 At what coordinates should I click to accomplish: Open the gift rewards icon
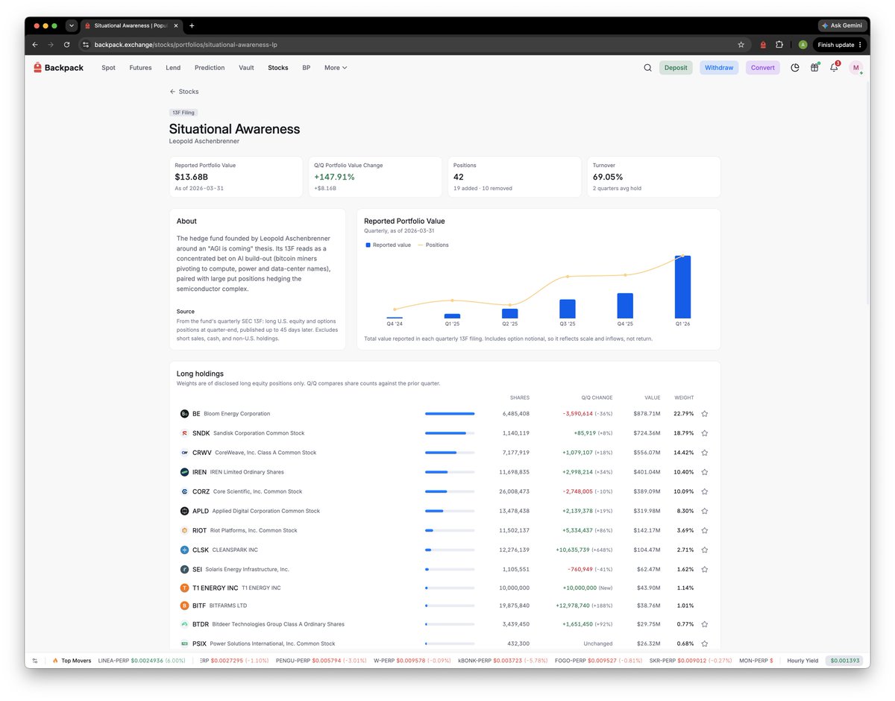(814, 68)
